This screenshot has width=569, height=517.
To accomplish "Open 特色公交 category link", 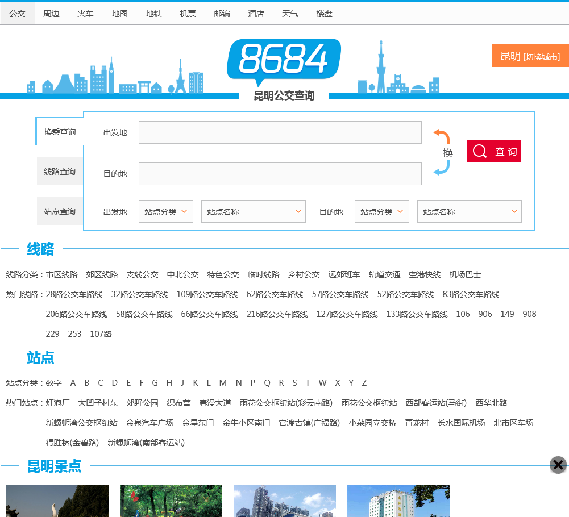I will (223, 274).
